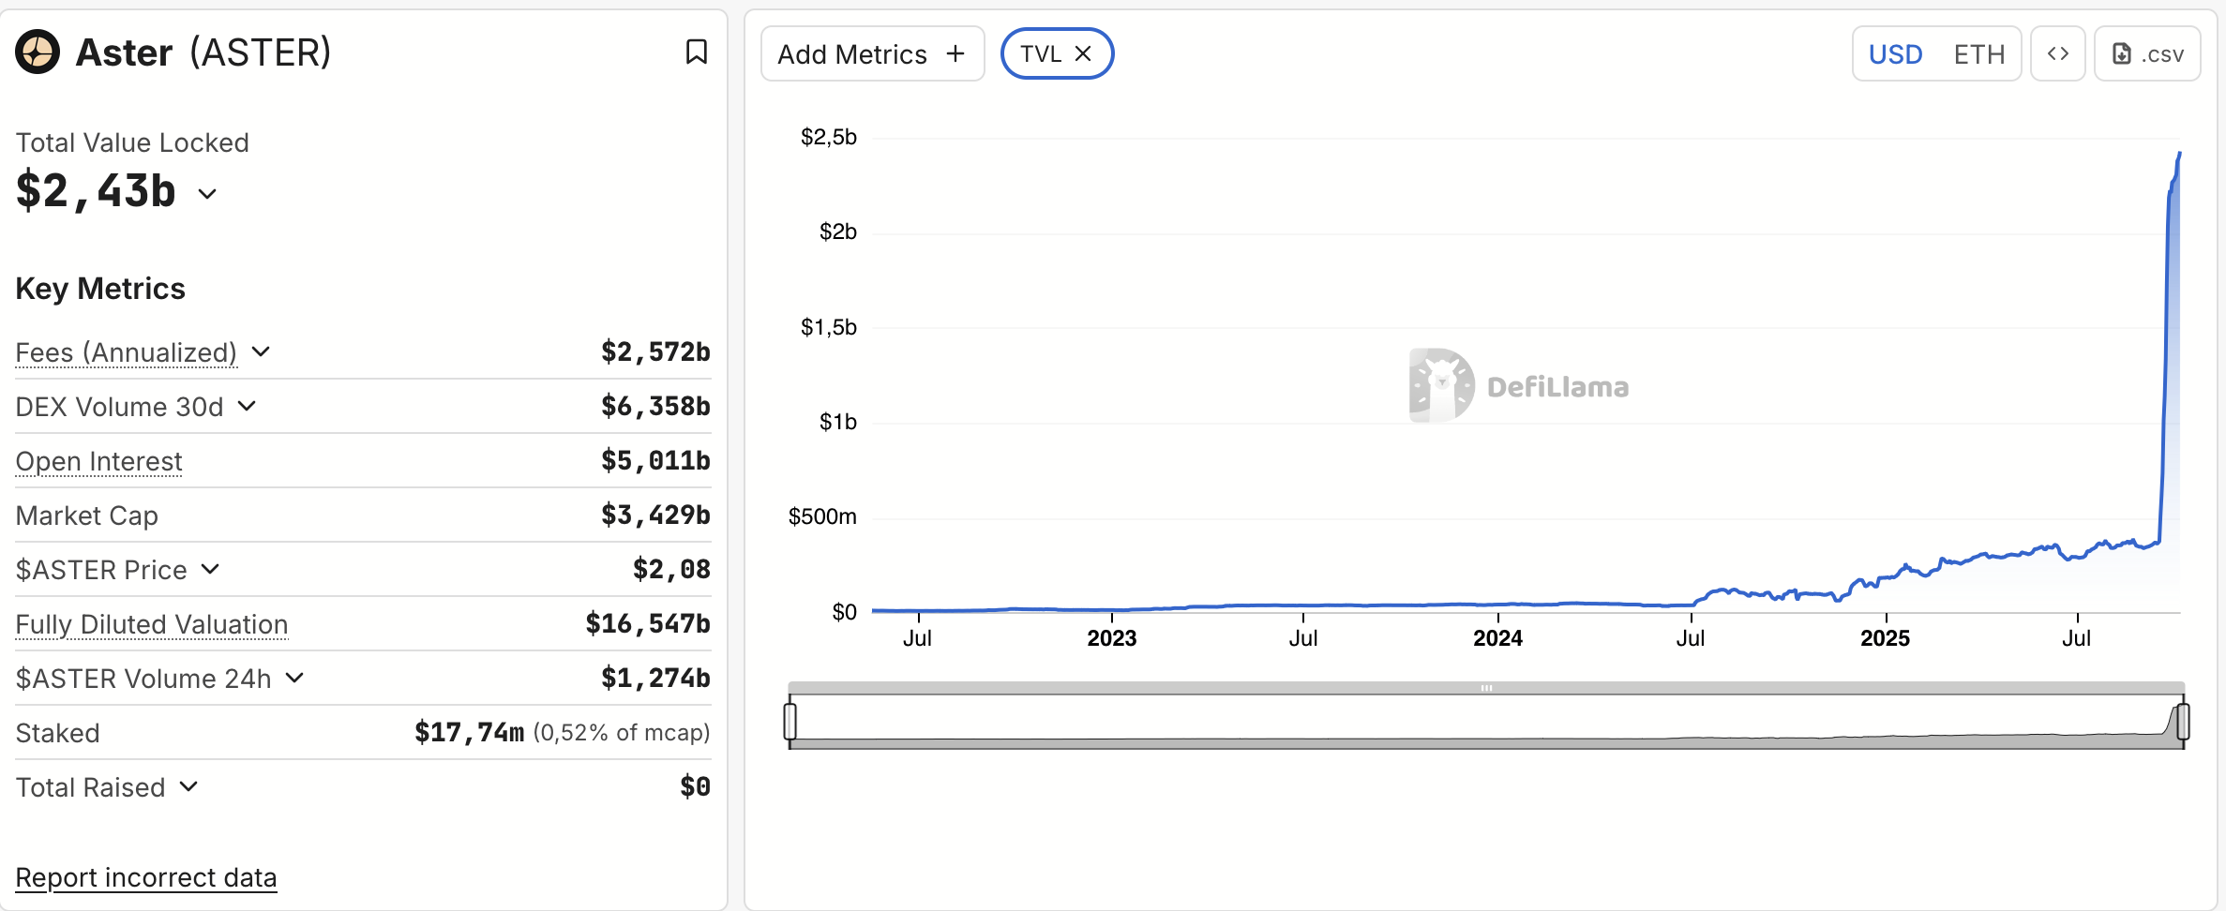Bookmark the Aster protocol

(696, 52)
